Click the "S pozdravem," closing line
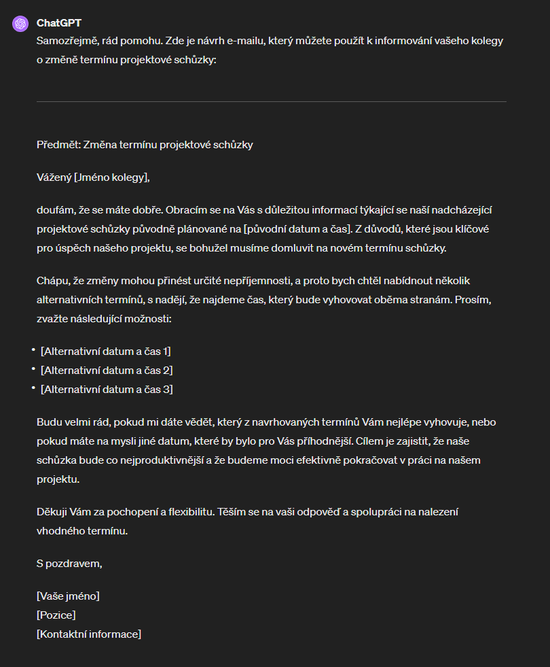550x667 pixels. (x=69, y=564)
